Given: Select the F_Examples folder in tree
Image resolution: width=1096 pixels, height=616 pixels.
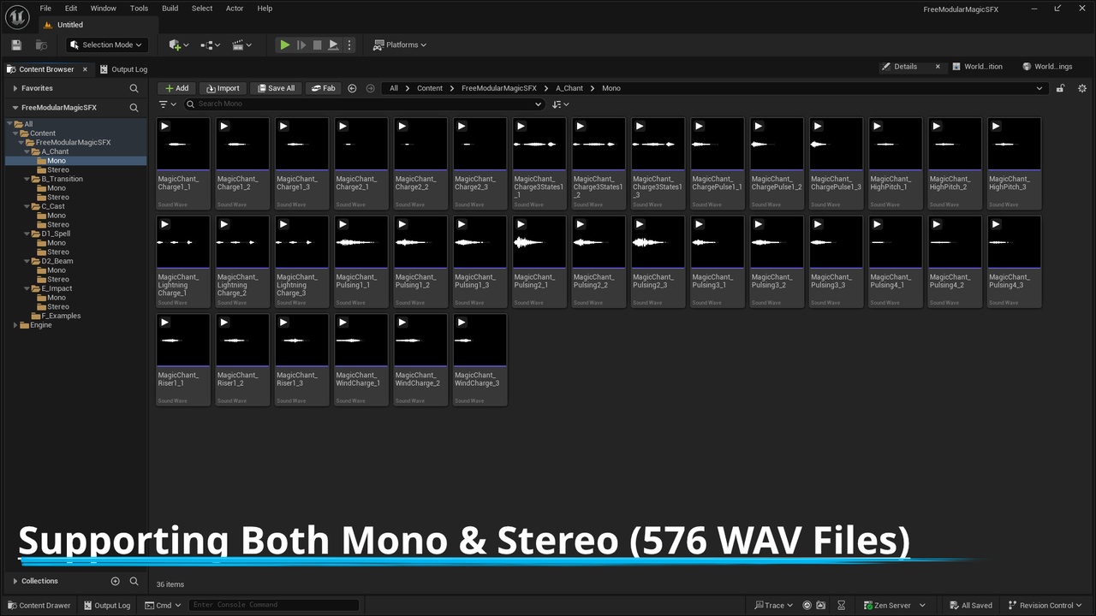Looking at the screenshot, I should point(61,316).
